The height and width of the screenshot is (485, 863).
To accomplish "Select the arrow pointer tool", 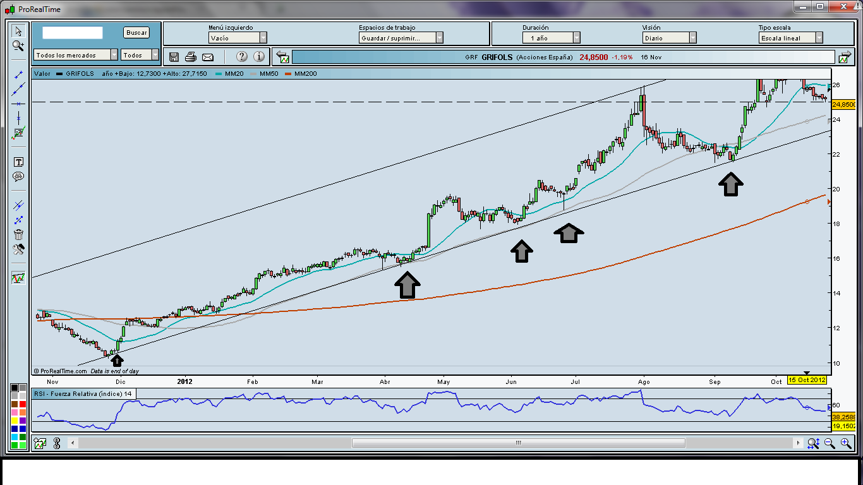I will pos(18,30).
